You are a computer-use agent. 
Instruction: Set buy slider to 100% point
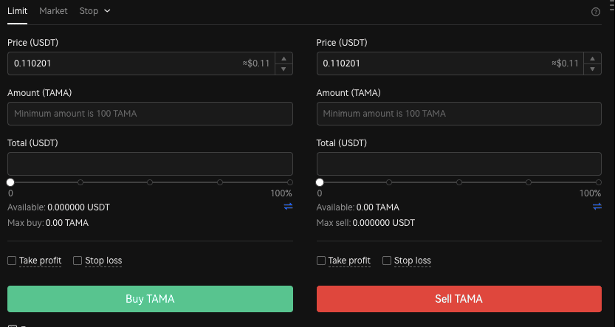click(290, 182)
